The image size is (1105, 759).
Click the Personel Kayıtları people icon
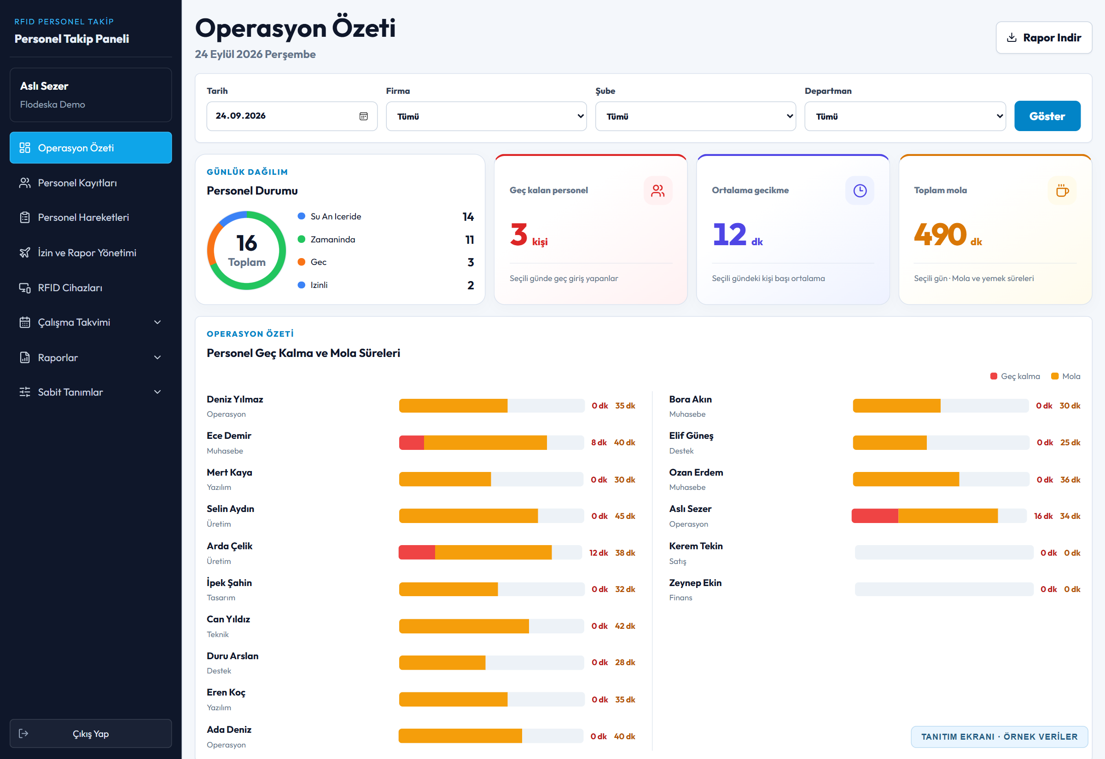pyautogui.click(x=25, y=183)
